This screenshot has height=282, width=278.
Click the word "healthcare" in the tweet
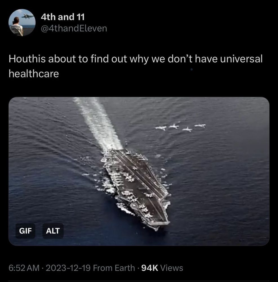tap(34, 74)
